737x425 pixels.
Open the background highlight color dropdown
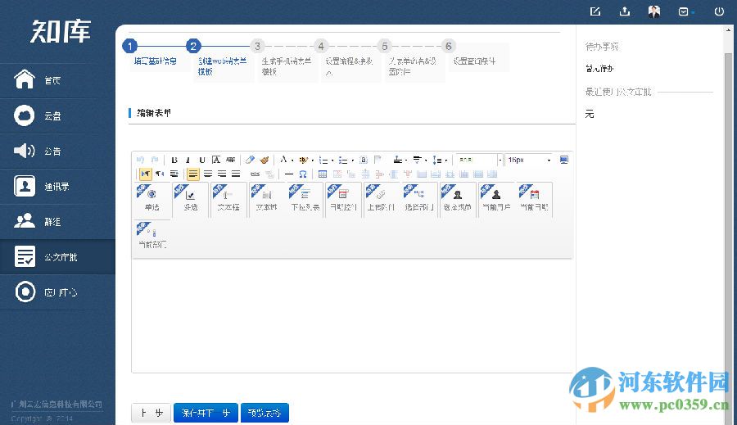point(313,161)
